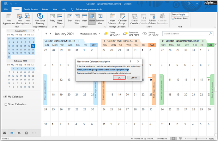Viewport: 218px width, 141px height.
Task: Switch to Normal view in status bar
Action: point(173,138)
